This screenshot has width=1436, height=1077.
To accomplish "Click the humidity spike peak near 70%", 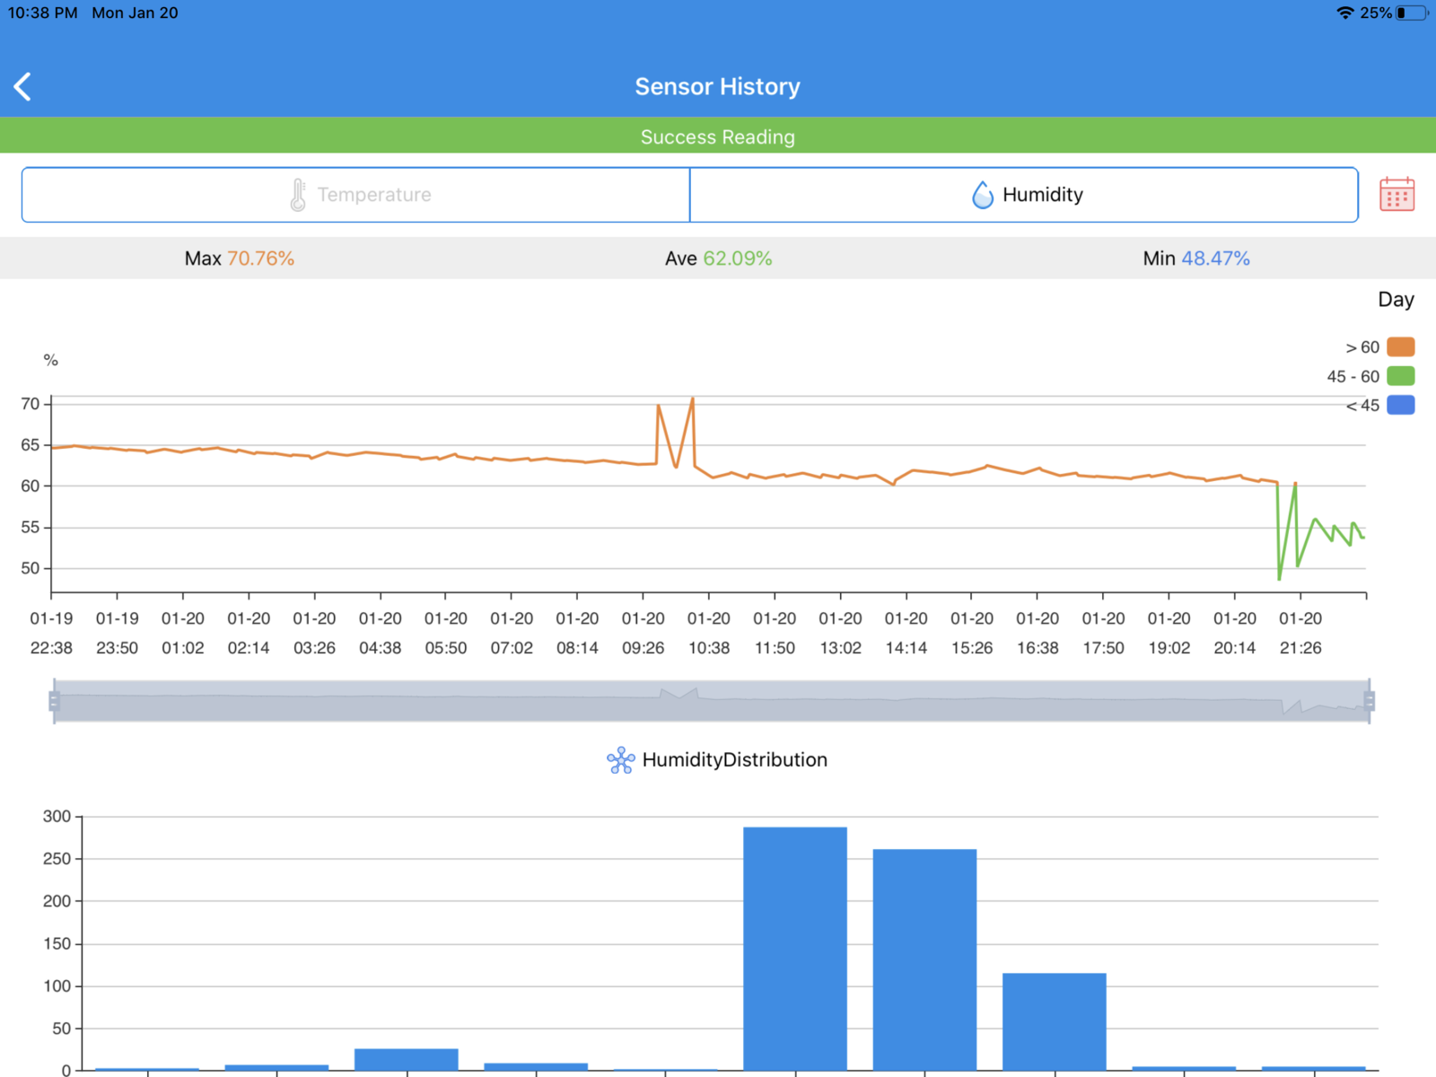I will 692,399.
